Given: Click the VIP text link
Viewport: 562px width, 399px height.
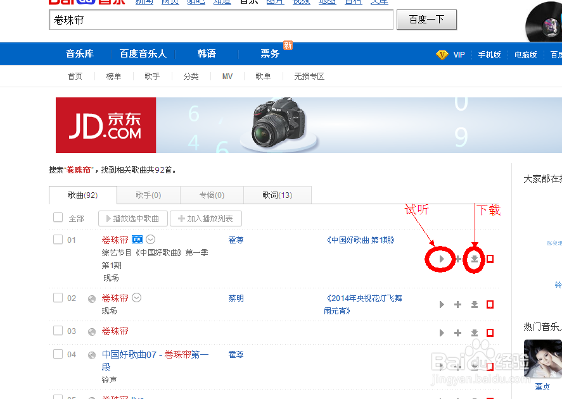Looking at the screenshot, I should pyautogui.click(x=459, y=55).
